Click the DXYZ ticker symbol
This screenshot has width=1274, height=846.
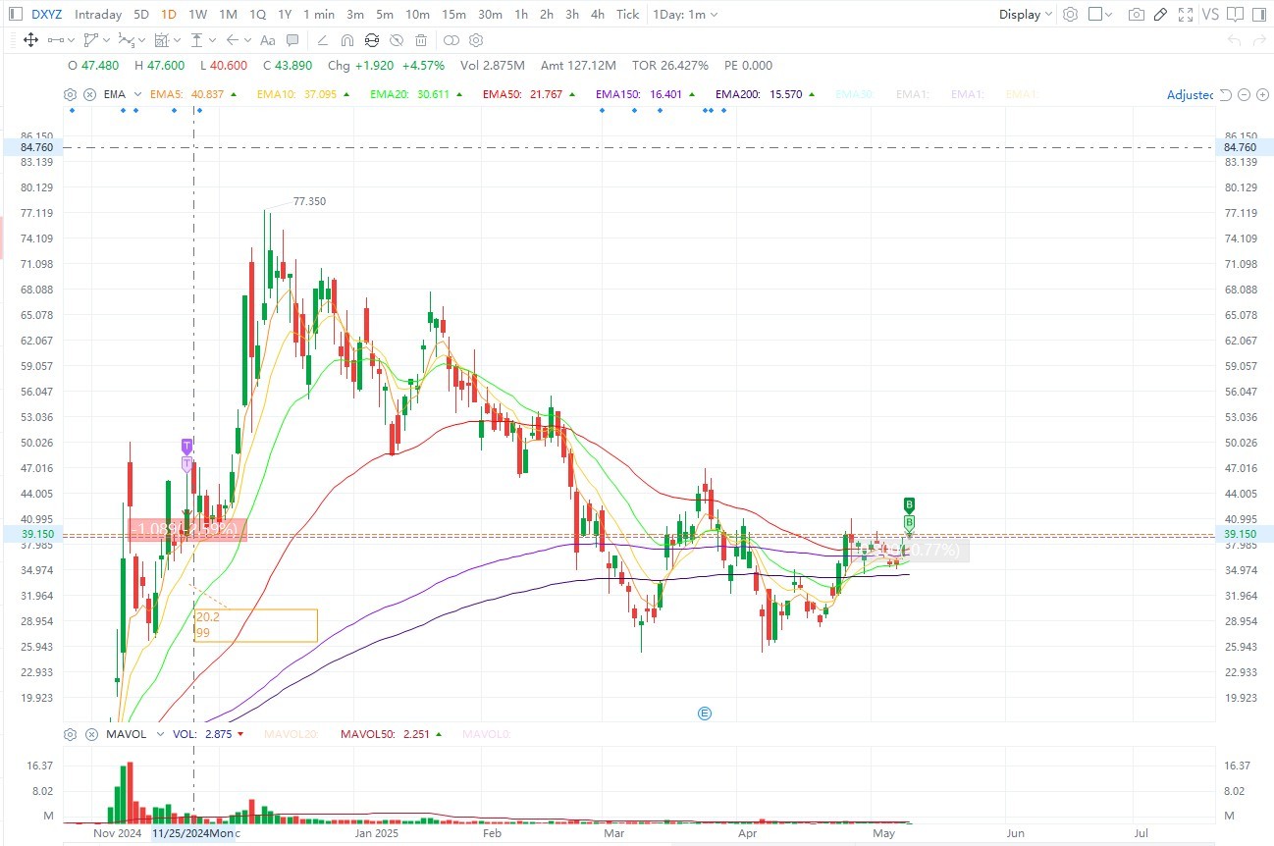coord(46,15)
